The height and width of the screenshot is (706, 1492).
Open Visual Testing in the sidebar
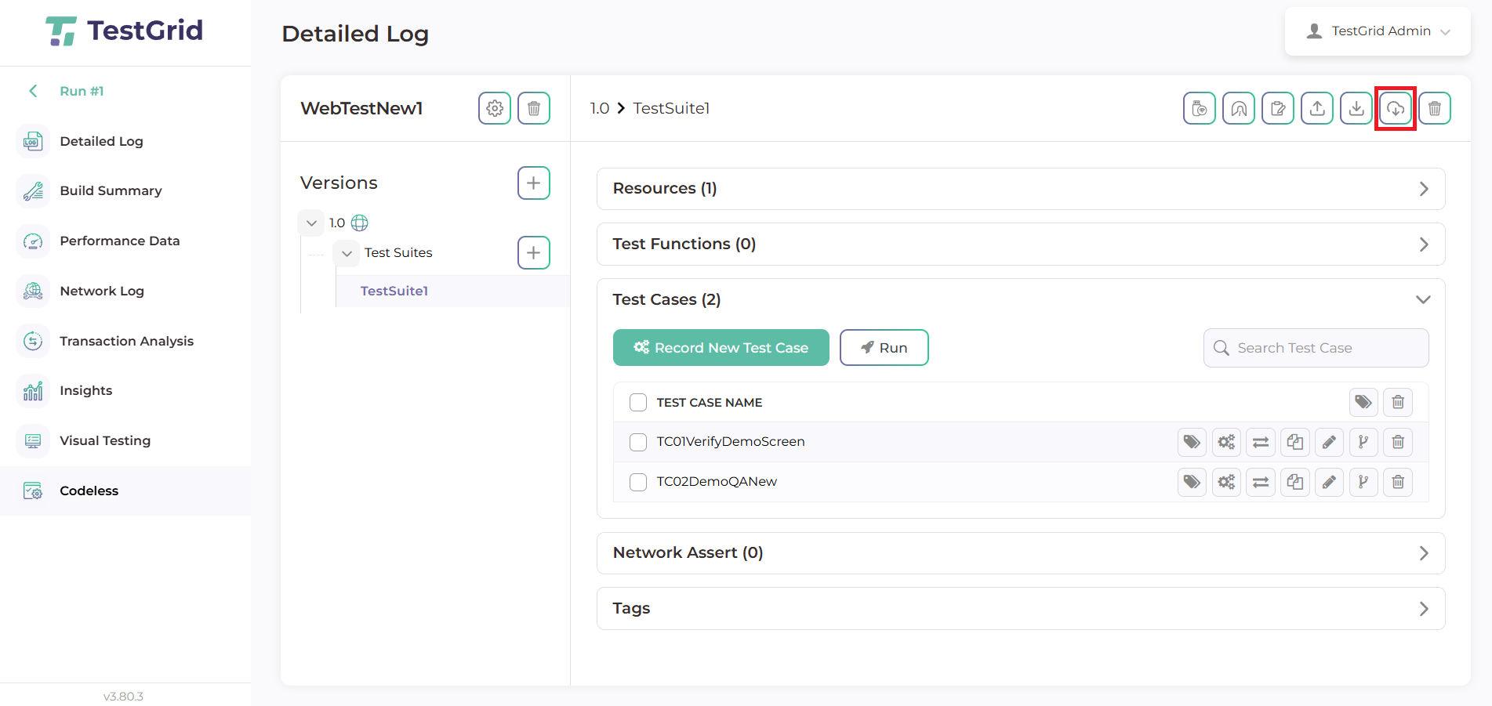pos(125,441)
